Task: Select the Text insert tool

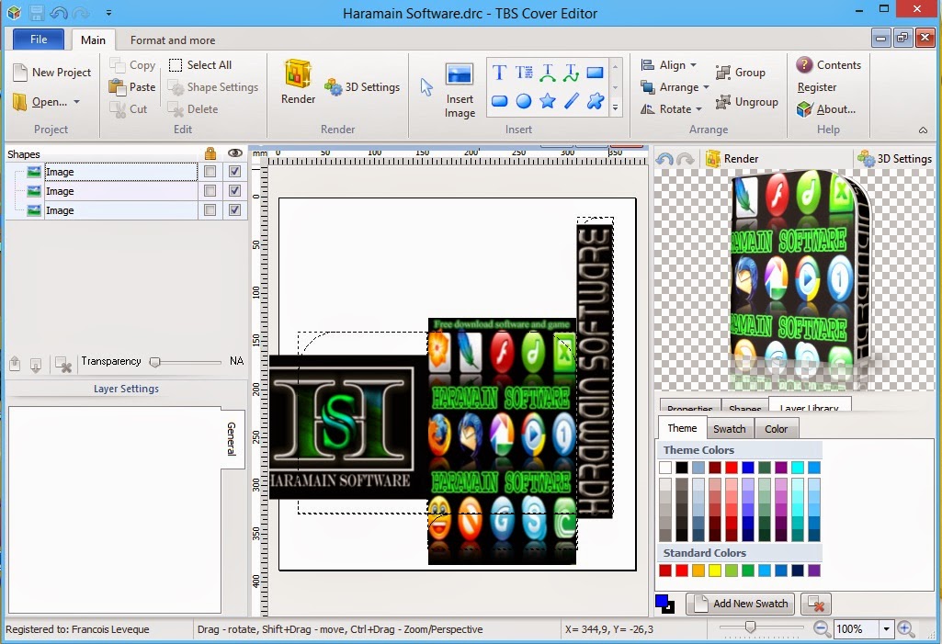Action: click(499, 73)
